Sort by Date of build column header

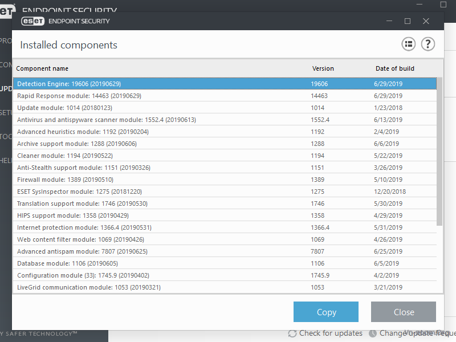click(x=394, y=68)
